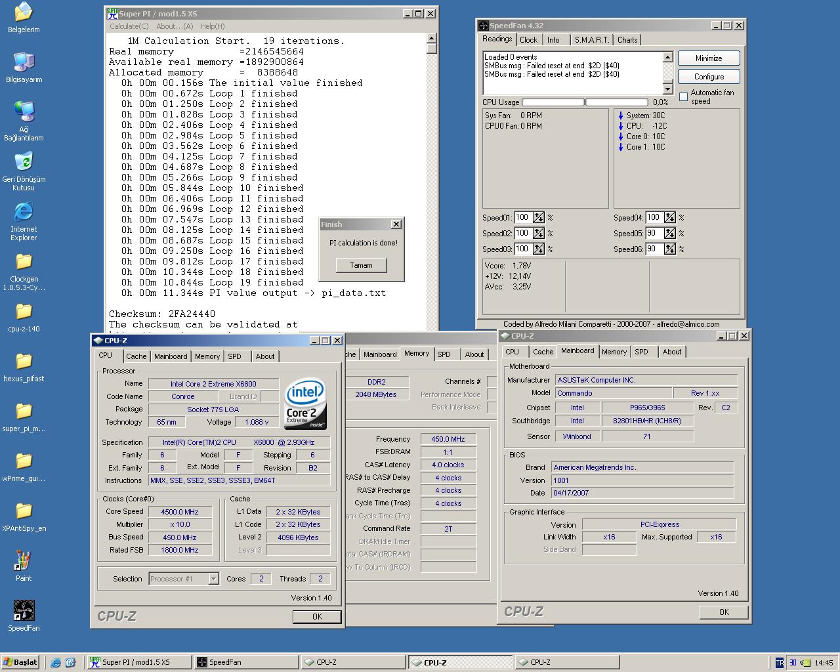
Task: Click the NVIDIA tray icon
Action: (805, 663)
